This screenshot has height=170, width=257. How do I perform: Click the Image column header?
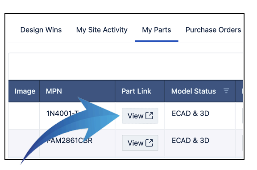coord(24,91)
